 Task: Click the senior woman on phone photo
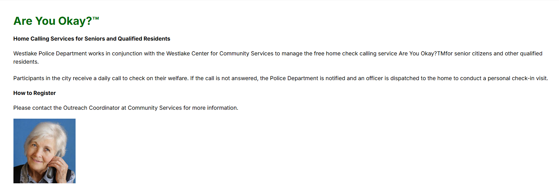pyautogui.click(x=44, y=151)
